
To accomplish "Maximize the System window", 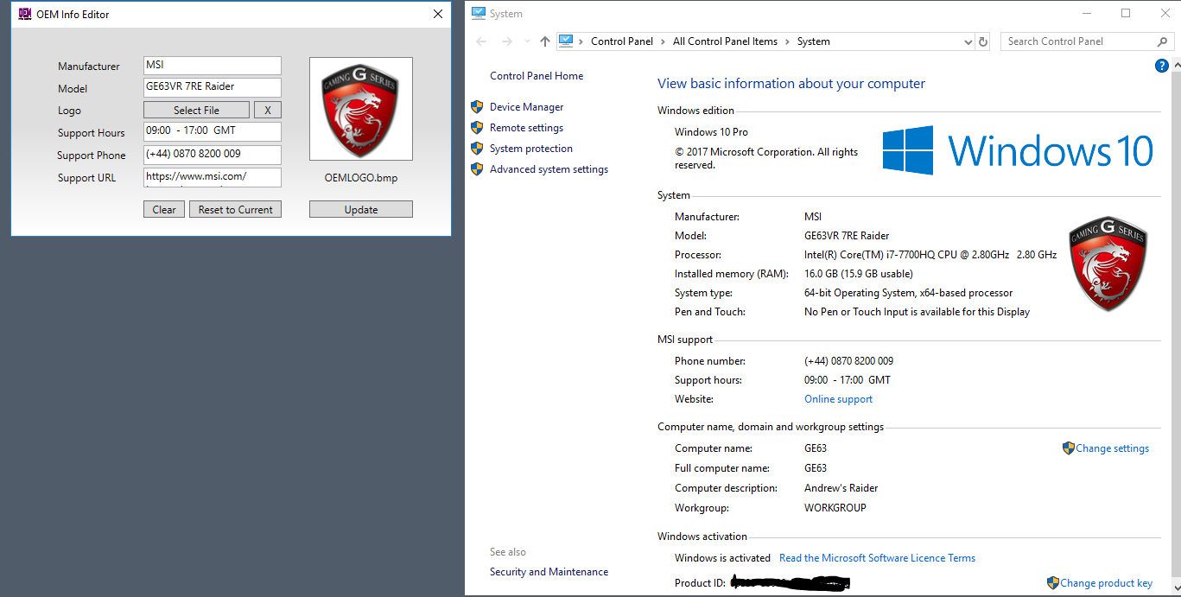I will point(1126,13).
